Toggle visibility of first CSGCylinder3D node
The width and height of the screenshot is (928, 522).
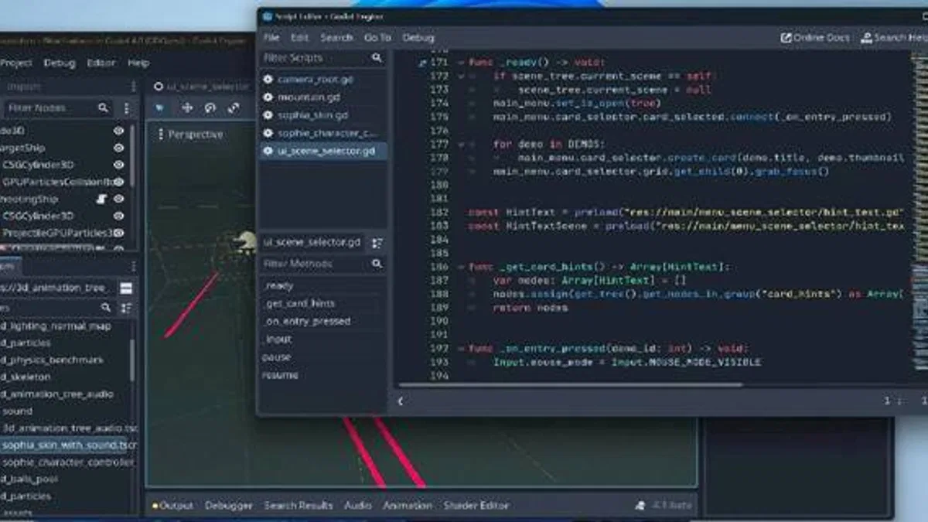(118, 165)
